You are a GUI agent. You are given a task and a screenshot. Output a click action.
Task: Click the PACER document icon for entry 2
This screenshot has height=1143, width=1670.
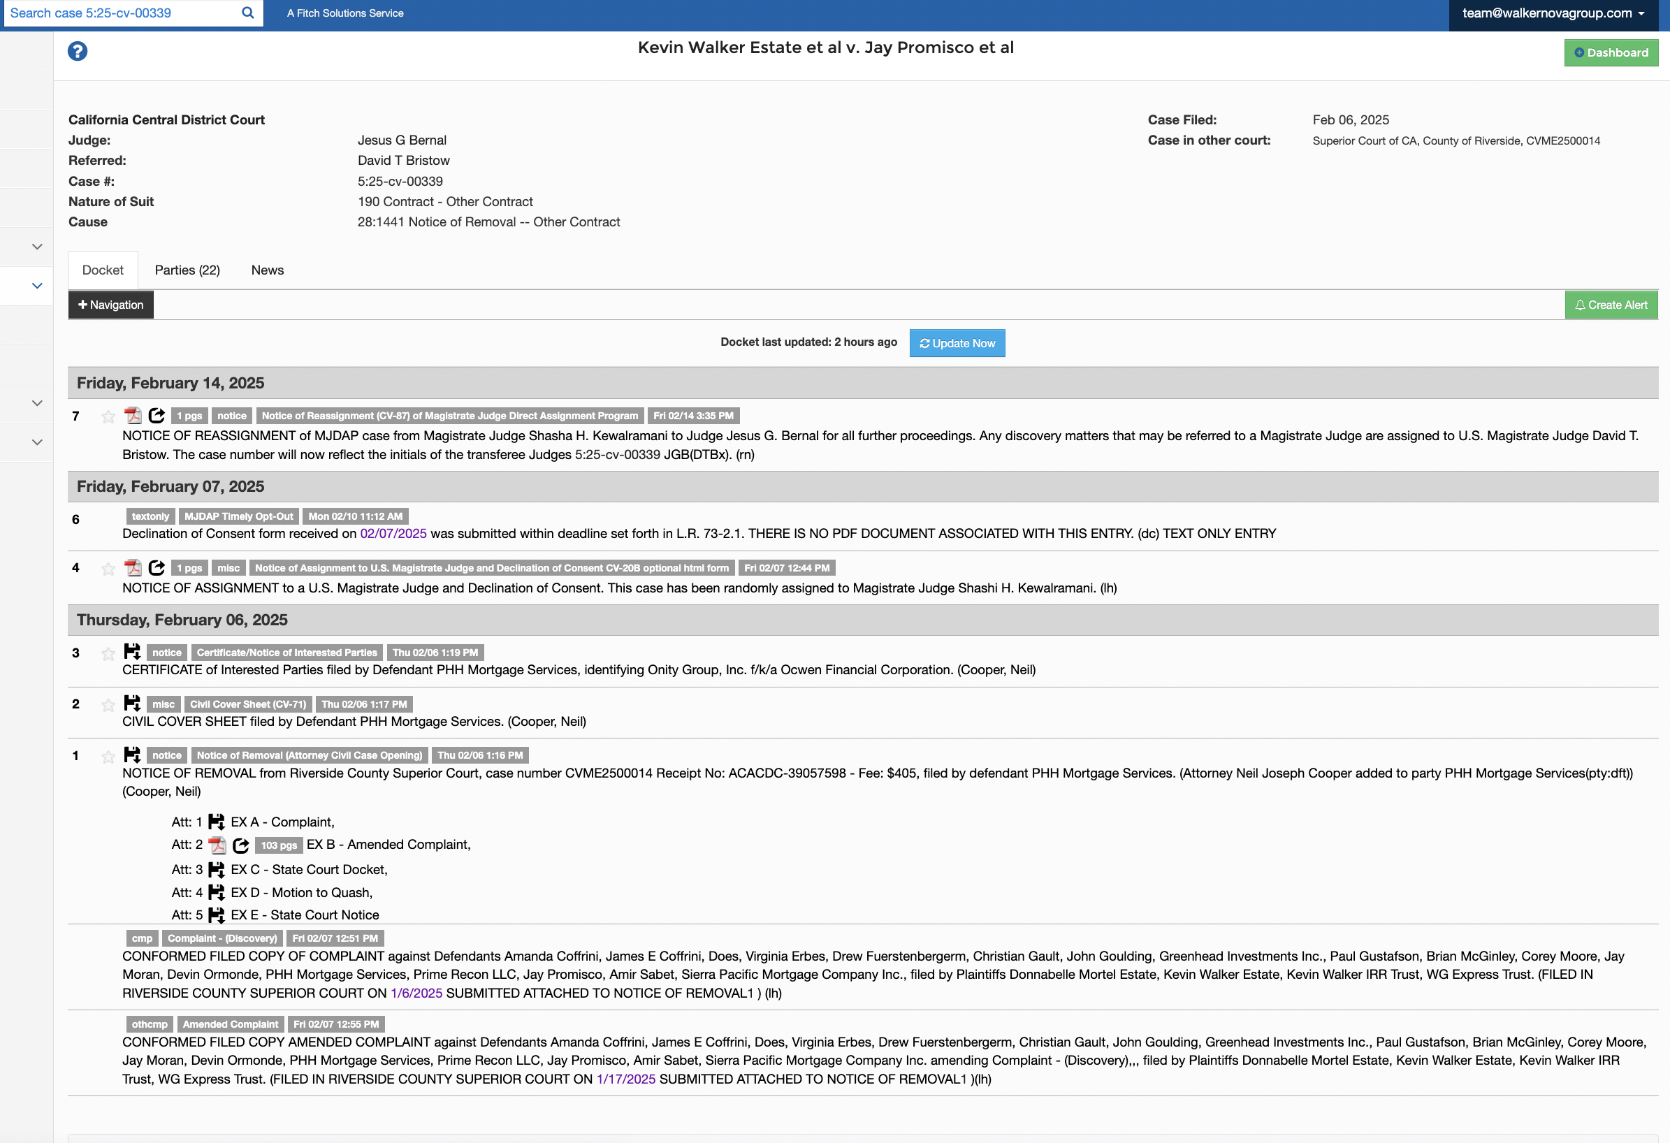click(x=132, y=703)
